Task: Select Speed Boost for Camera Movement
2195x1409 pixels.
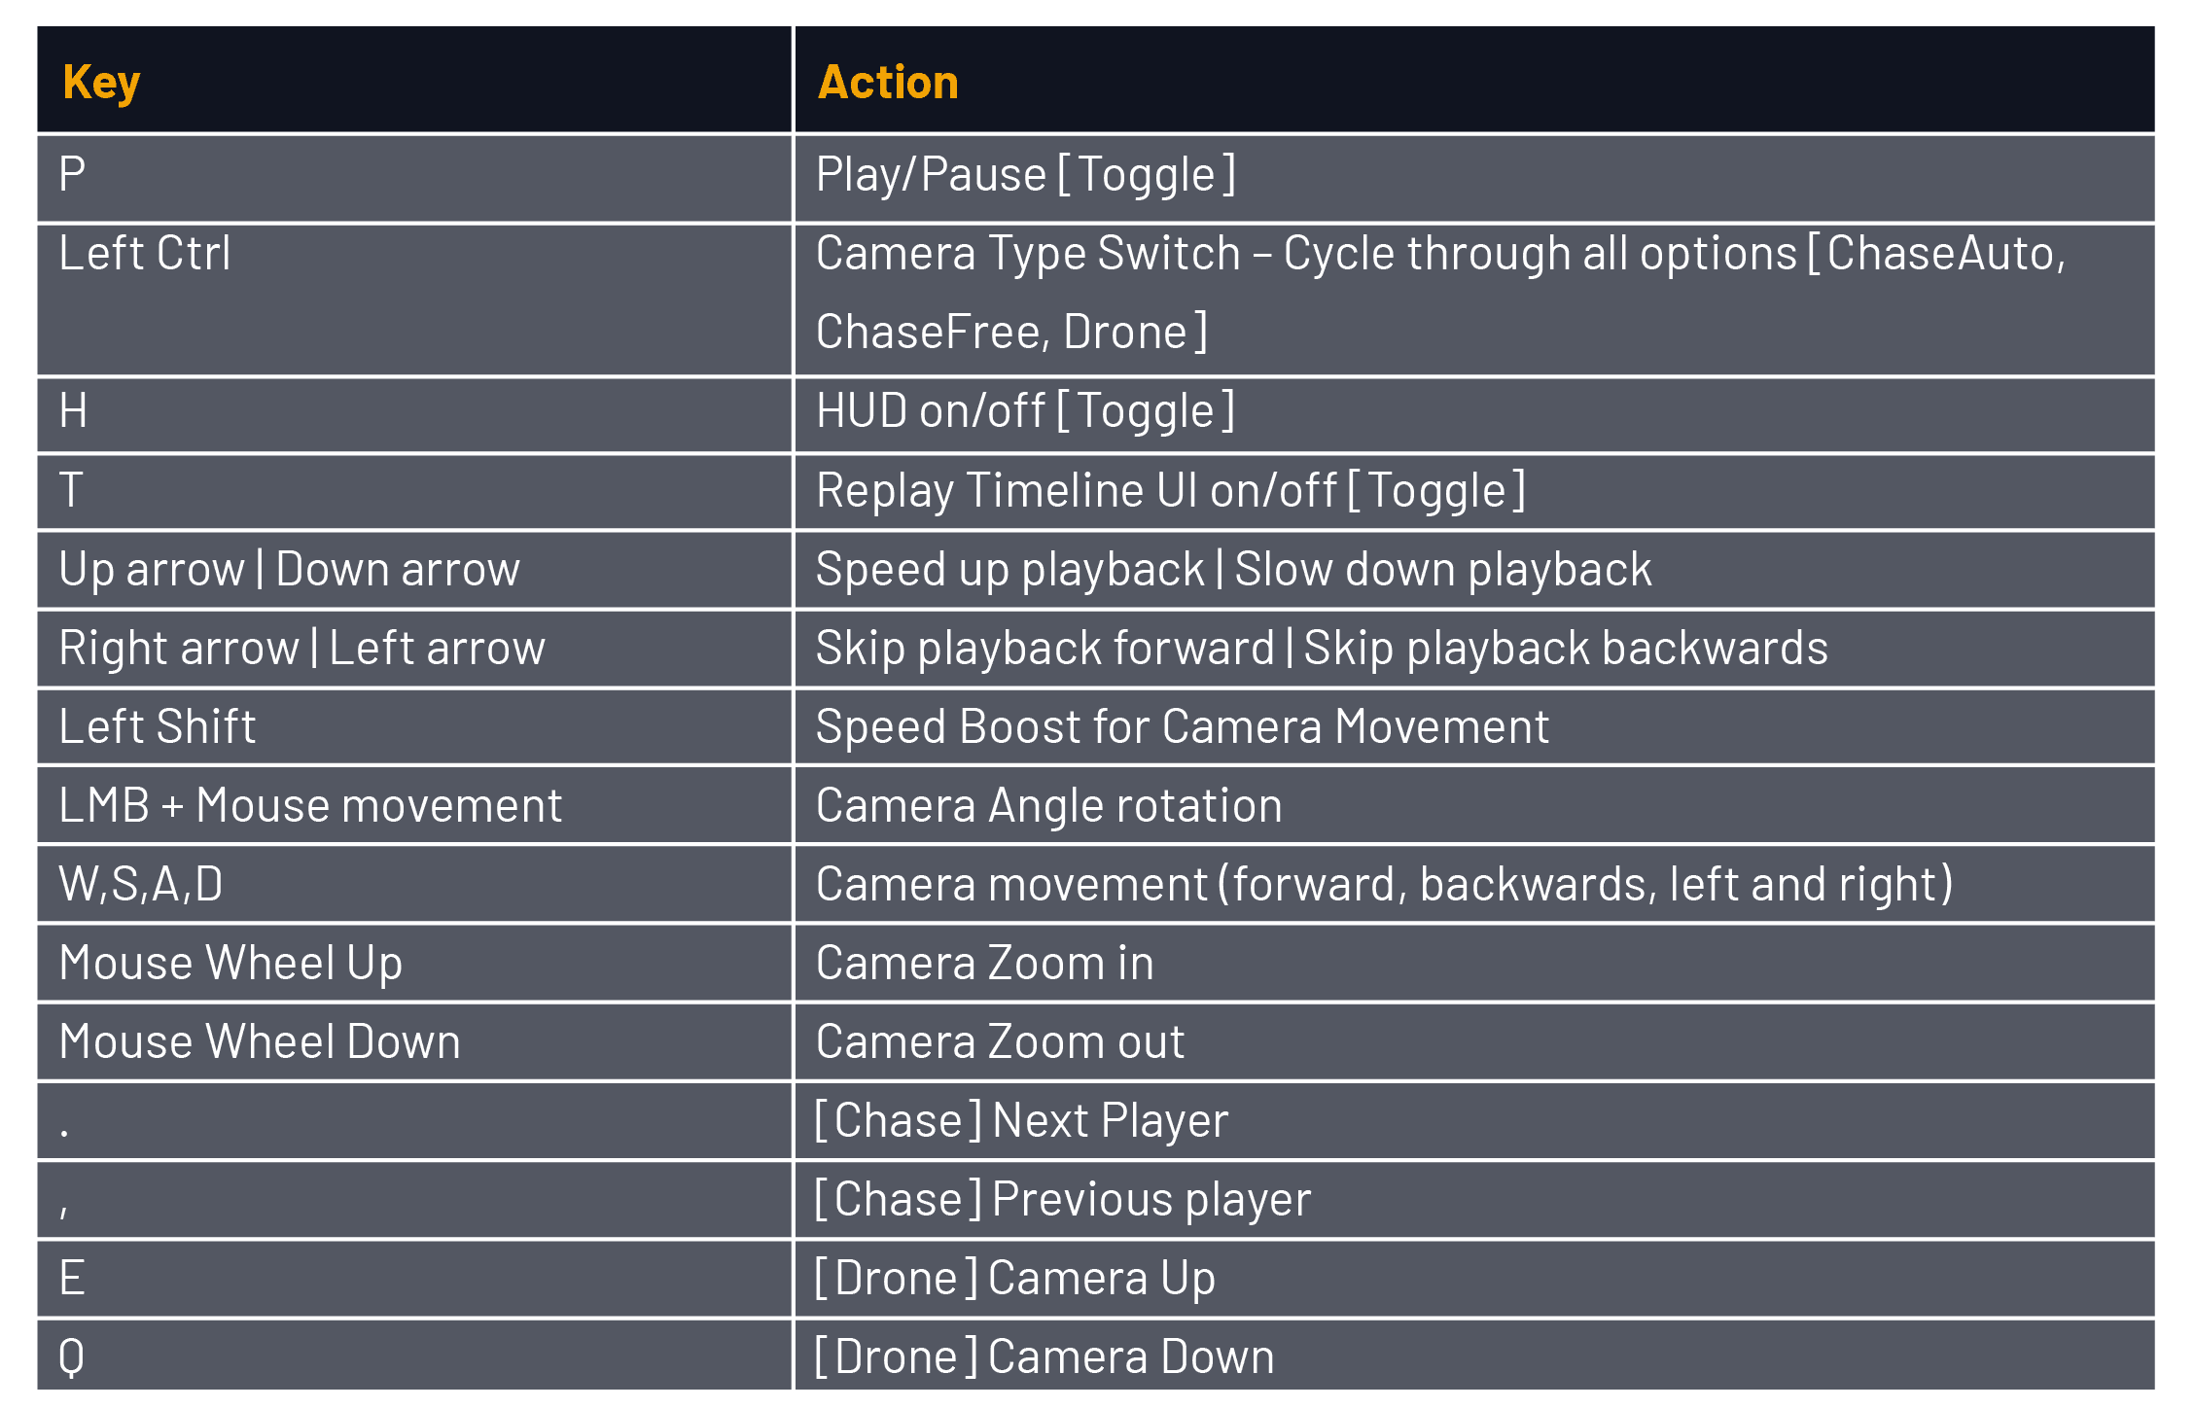Action: click(1182, 726)
